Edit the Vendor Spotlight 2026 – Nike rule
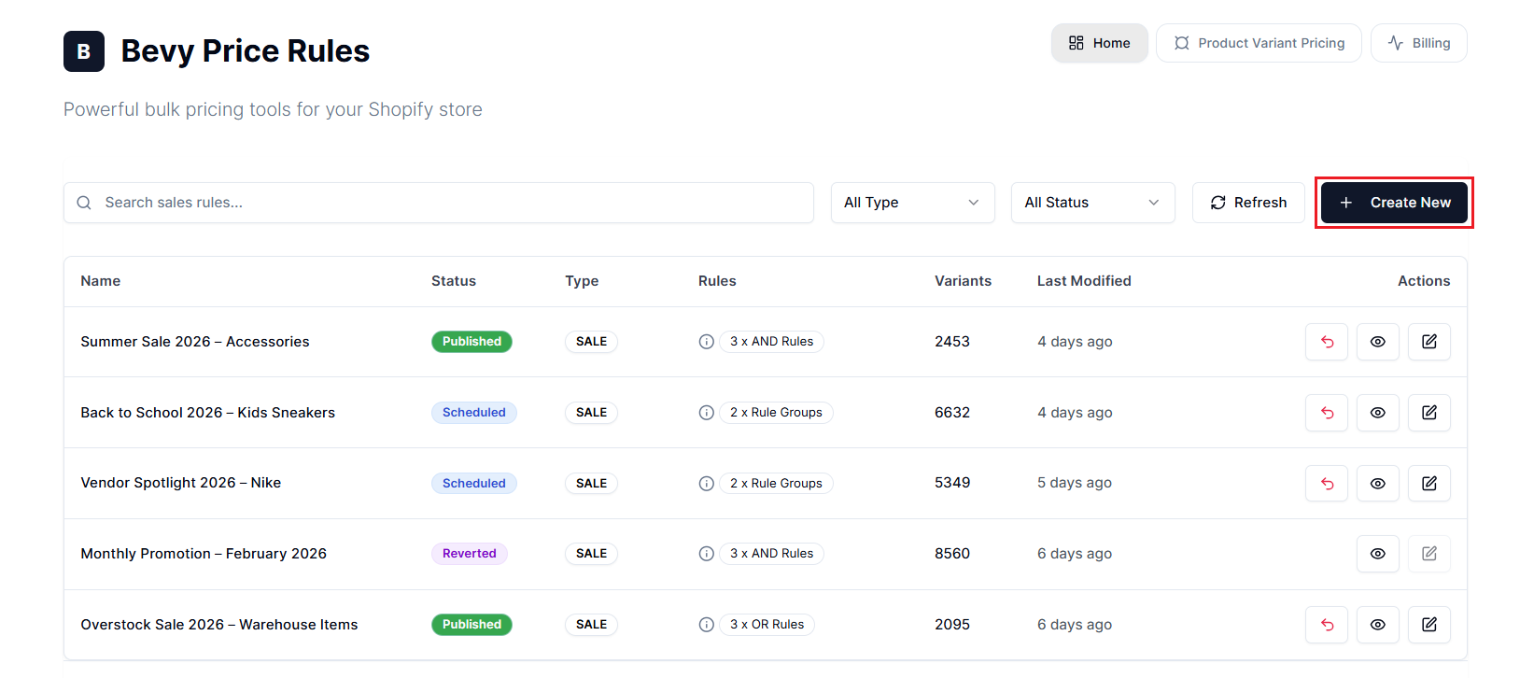This screenshot has height=678, width=1534. coord(1429,484)
